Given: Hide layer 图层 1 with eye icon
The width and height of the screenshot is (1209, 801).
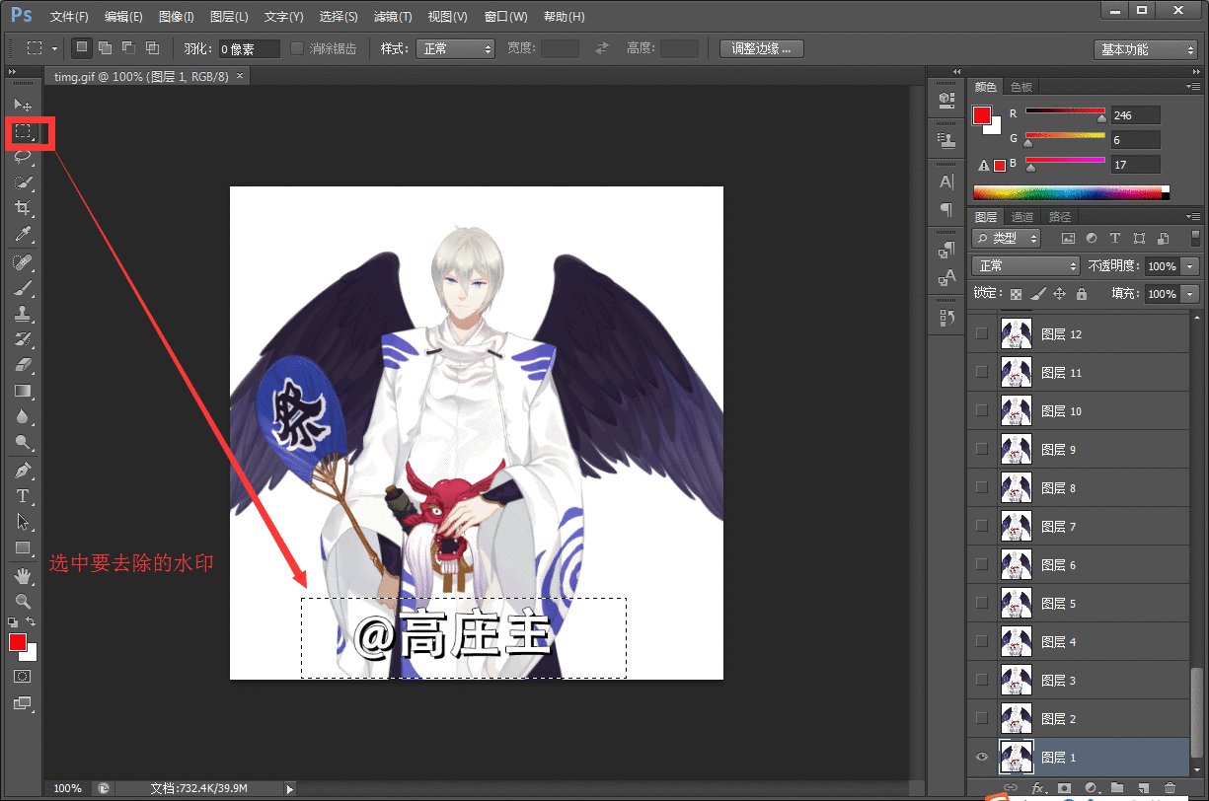Looking at the screenshot, I should click(981, 758).
